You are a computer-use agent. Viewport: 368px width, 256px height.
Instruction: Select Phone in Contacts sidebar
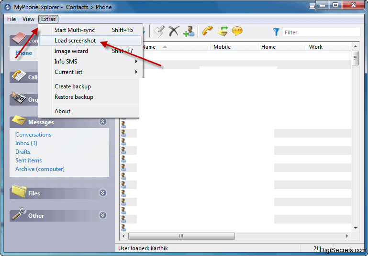pos(24,53)
